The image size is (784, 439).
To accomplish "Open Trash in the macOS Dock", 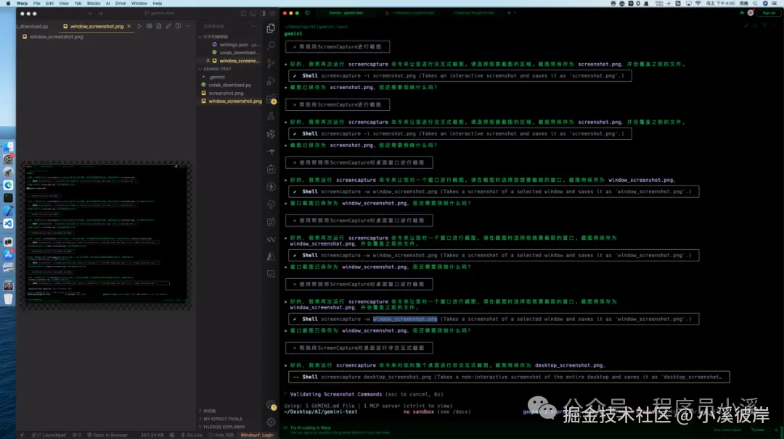I will coord(8,298).
